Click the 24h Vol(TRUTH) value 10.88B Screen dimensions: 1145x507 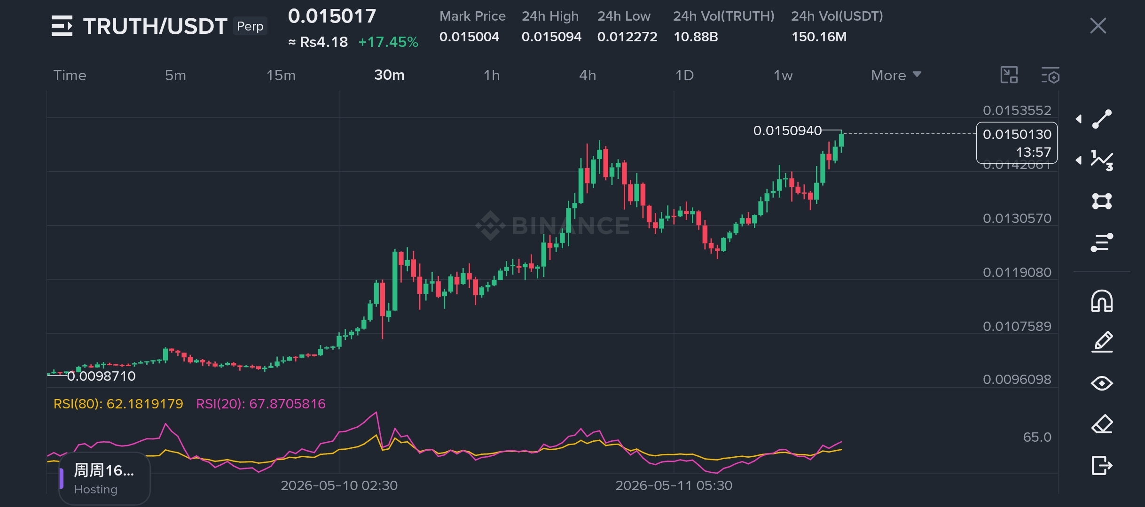(696, 37)
